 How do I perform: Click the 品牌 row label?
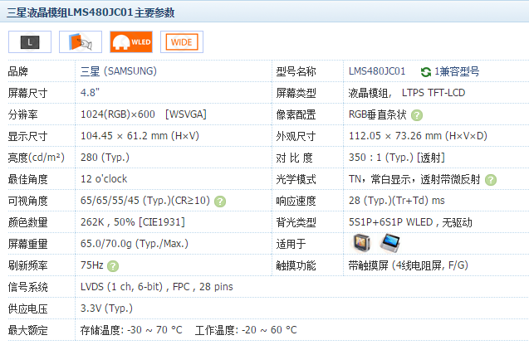pos(18,72)
